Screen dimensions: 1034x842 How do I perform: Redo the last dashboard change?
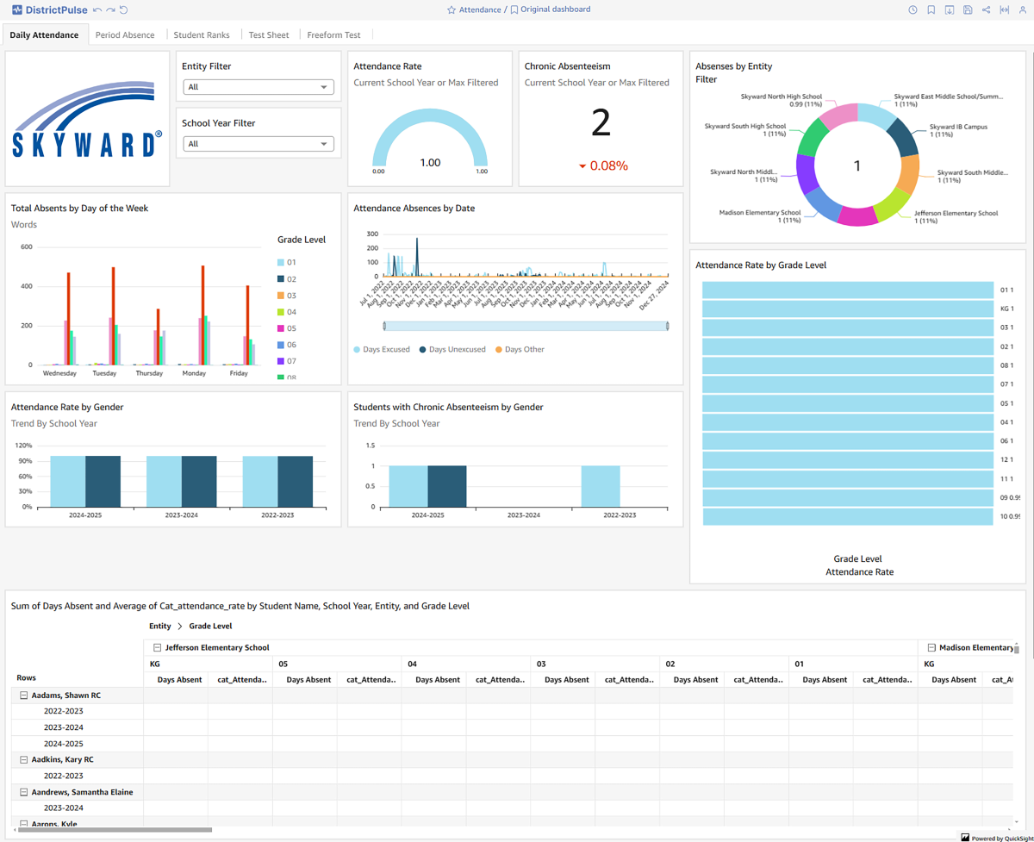110,10
